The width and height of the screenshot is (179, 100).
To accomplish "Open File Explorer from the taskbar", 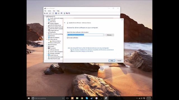I will [x=77, y=98].
